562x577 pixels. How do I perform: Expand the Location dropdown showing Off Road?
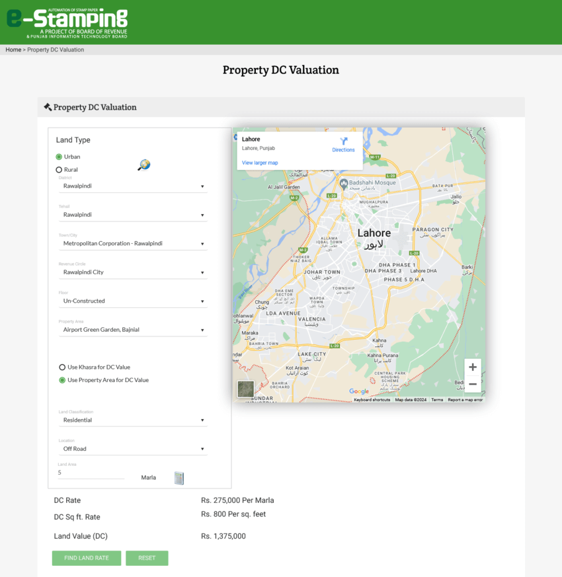tap(132, 449)
